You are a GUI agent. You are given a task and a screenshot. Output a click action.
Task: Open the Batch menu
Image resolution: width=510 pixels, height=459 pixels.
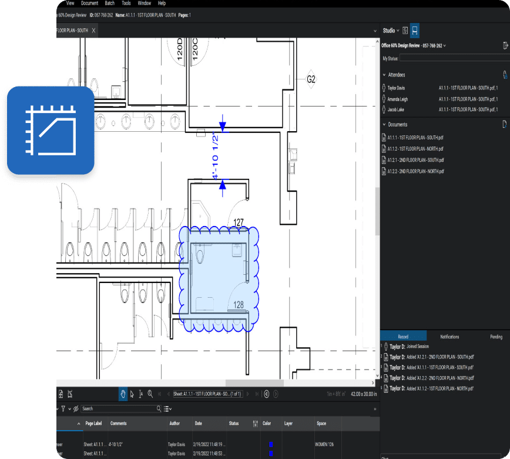point(110,4)
